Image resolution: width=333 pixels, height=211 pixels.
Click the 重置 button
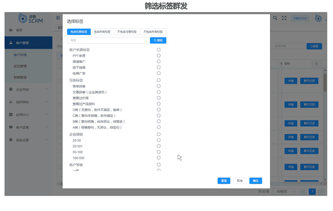[x=224, y=181]
